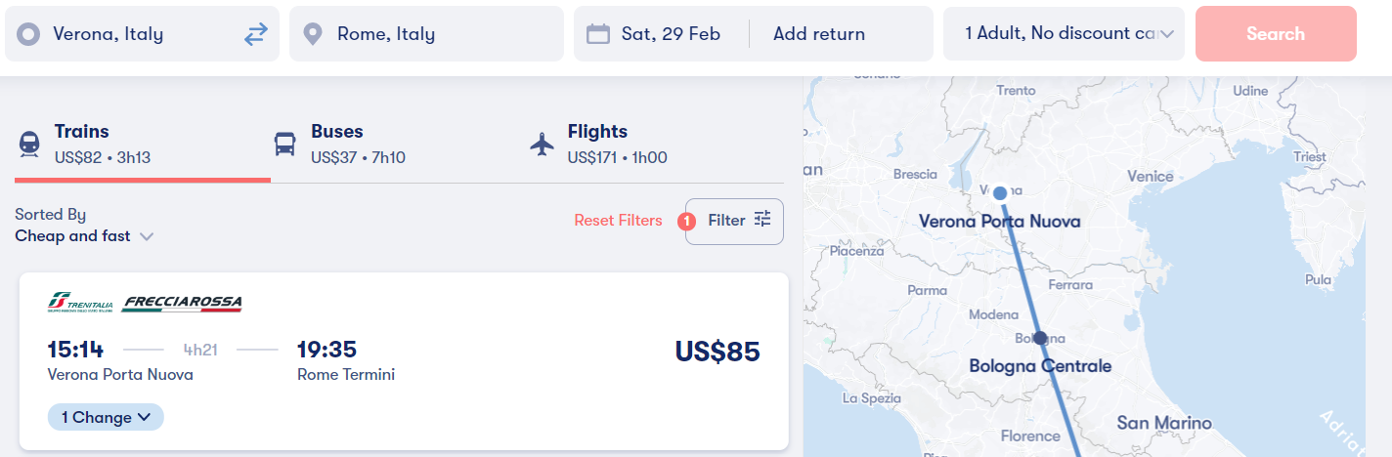Click the destination pin icon beside Rome

point(313,34)
